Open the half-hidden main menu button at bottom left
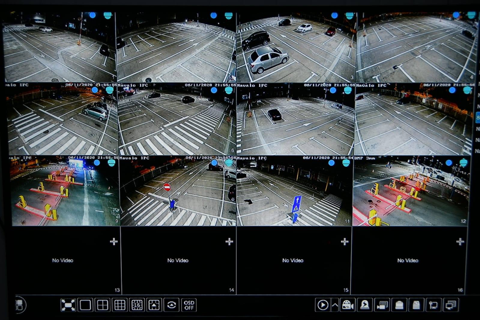This screenshot has height=320, width=480. pyautogui.click(x=20, y=305)
